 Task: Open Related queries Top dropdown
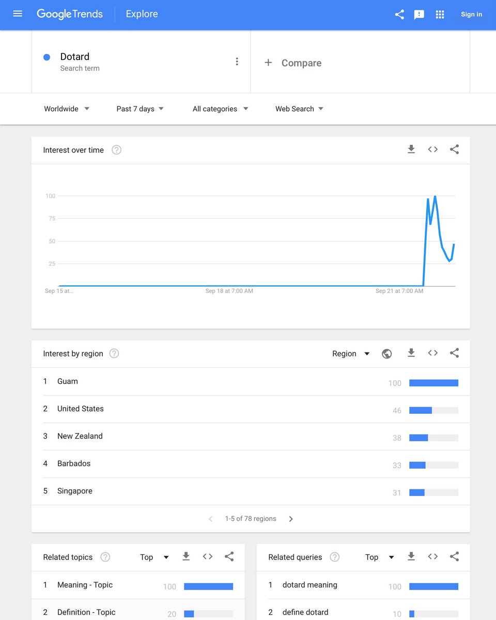380,557
